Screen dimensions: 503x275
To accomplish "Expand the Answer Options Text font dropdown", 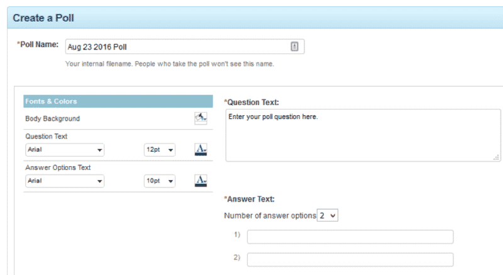I will click(x=65, y=181).
